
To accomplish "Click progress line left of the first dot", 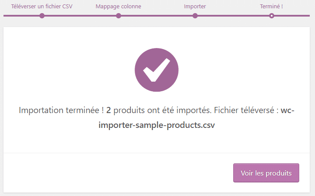I will point(22,16).
